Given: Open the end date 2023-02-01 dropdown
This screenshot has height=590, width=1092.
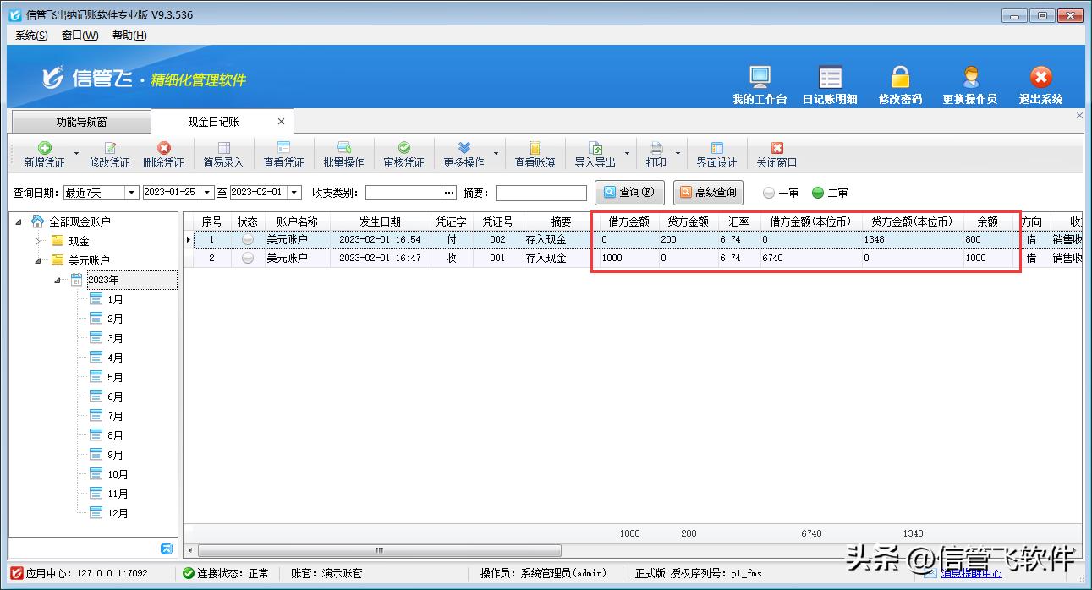Looking at the screenshot, I should 295,193.
